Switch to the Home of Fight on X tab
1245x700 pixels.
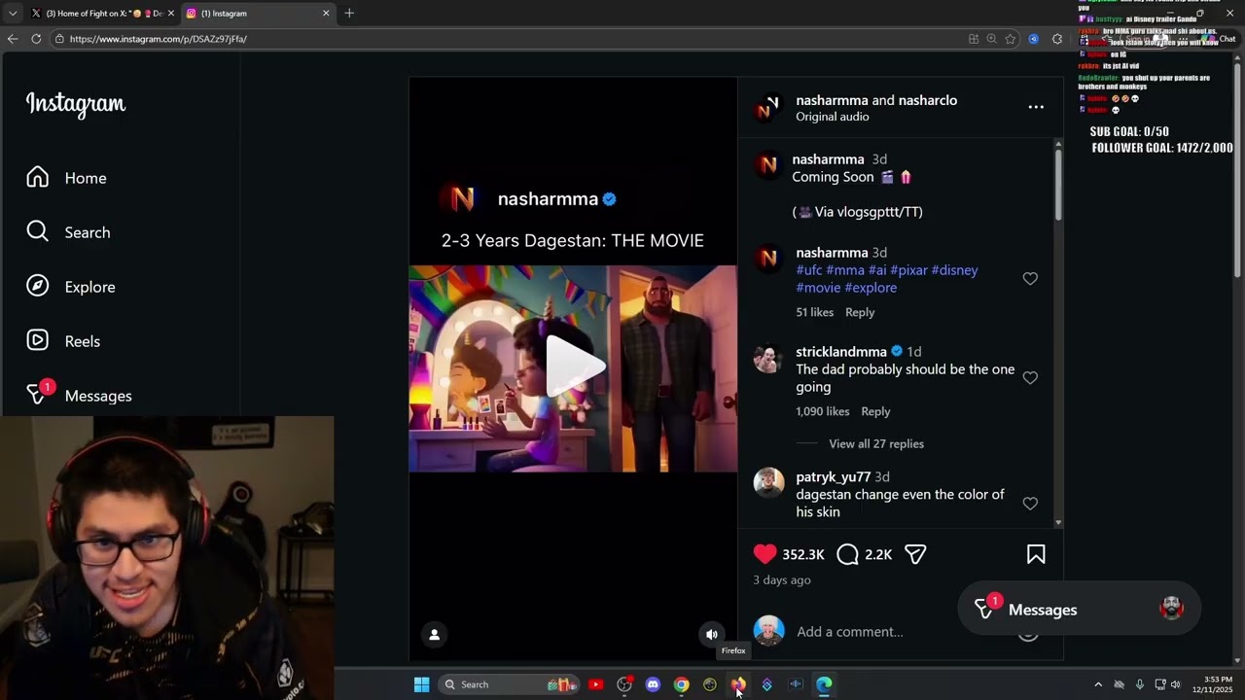pos(101,14)
